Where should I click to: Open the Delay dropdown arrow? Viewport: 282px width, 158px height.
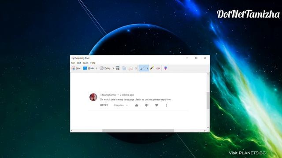113,68
